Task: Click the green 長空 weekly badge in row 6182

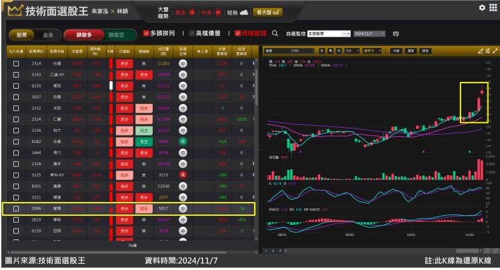Action: point(144,142)
